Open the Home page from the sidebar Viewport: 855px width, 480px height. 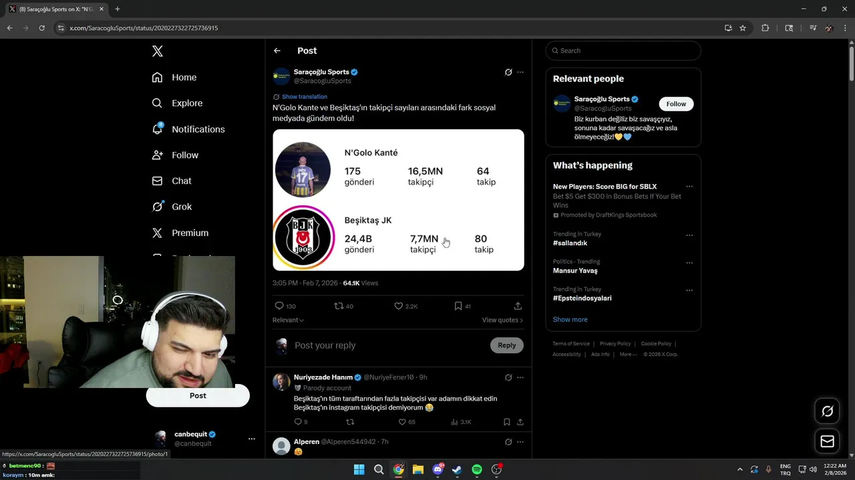[x=174, y=77]
